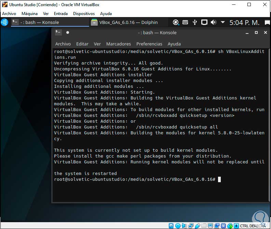Open VirtualBox Entrada menu
The width and height of the screenshot is (271, 229).
(61, 13)
